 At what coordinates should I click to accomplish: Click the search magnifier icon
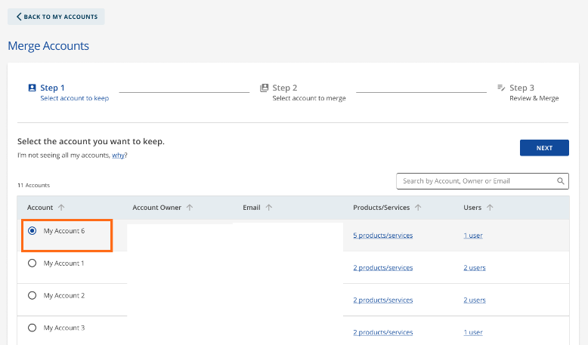tap(561, 181)
